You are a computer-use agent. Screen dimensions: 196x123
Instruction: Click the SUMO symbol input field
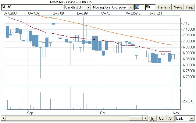[x=33, y=7]
